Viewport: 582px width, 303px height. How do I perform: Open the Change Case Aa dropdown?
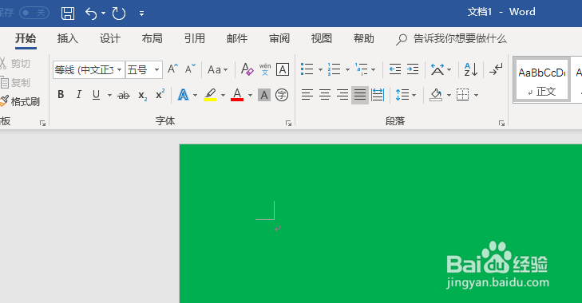[217, 69]
